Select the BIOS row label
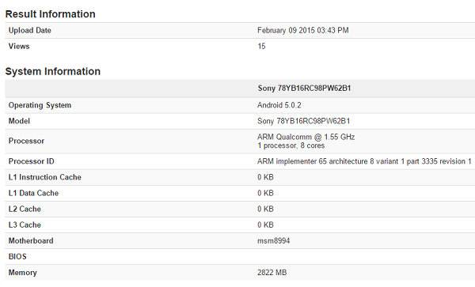475x287 pixels. coord(17,257)
